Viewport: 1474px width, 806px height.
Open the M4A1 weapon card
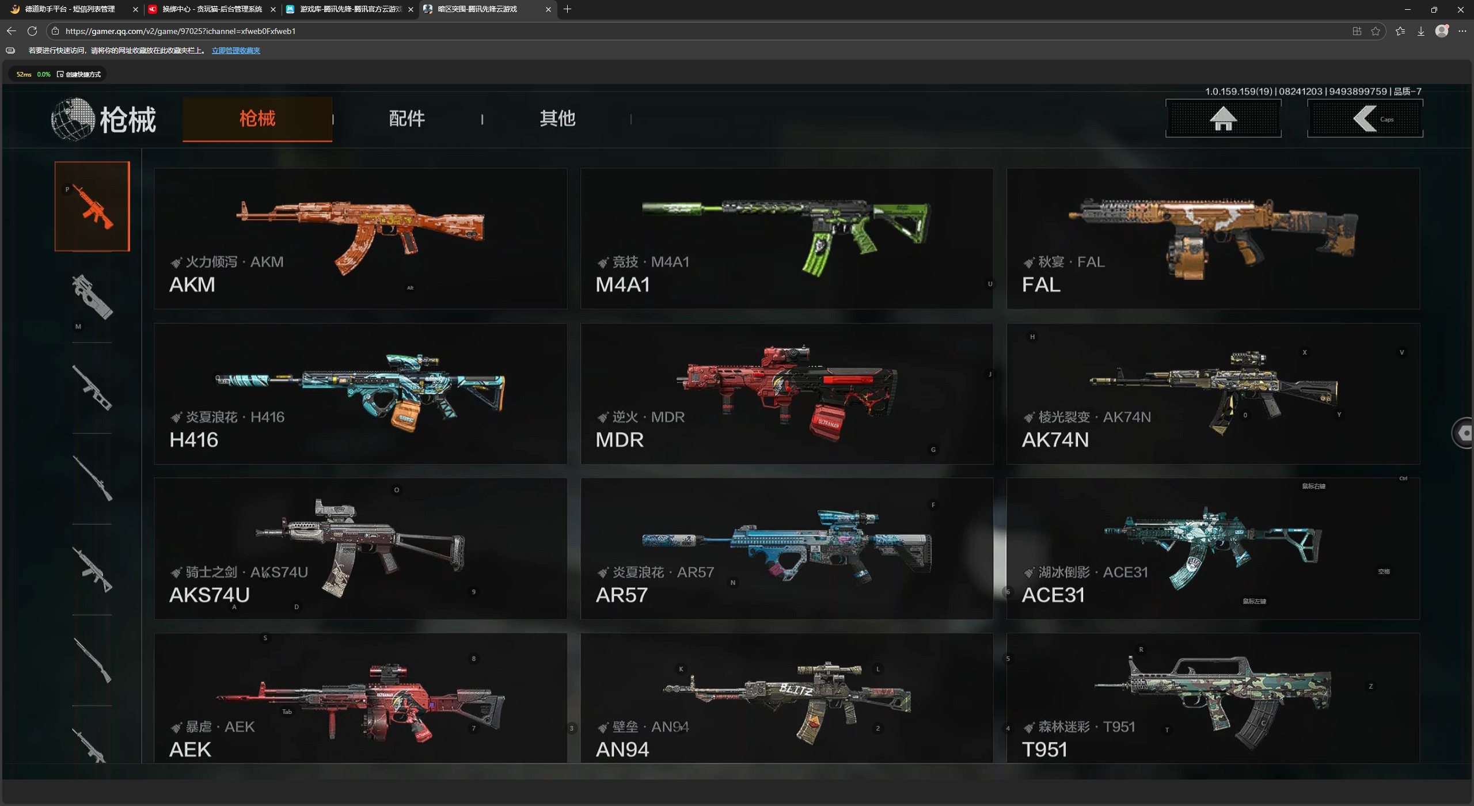click(x=787, y=238)
